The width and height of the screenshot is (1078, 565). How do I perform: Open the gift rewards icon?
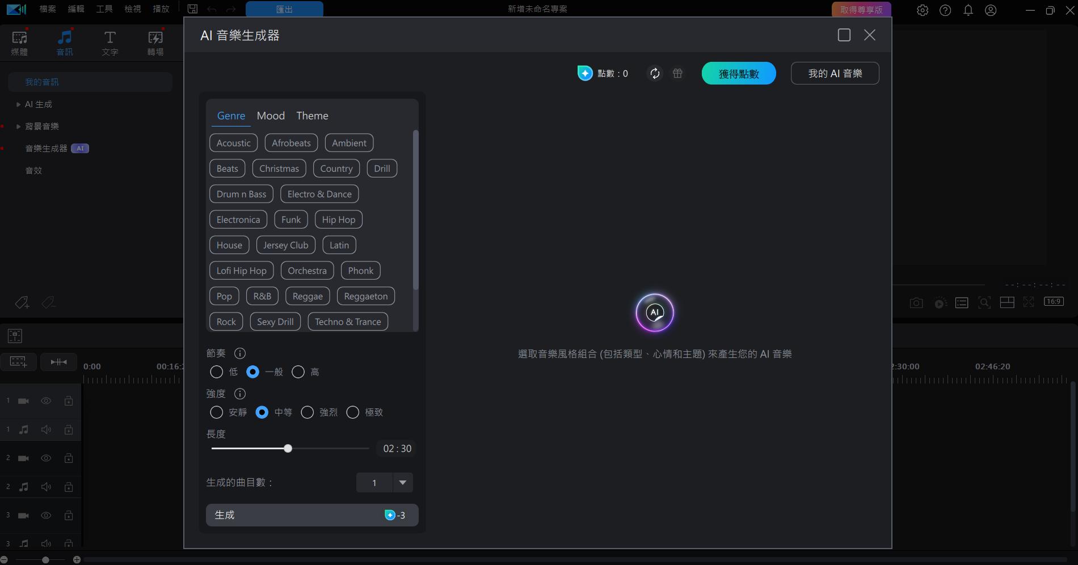tap(677, 73)
